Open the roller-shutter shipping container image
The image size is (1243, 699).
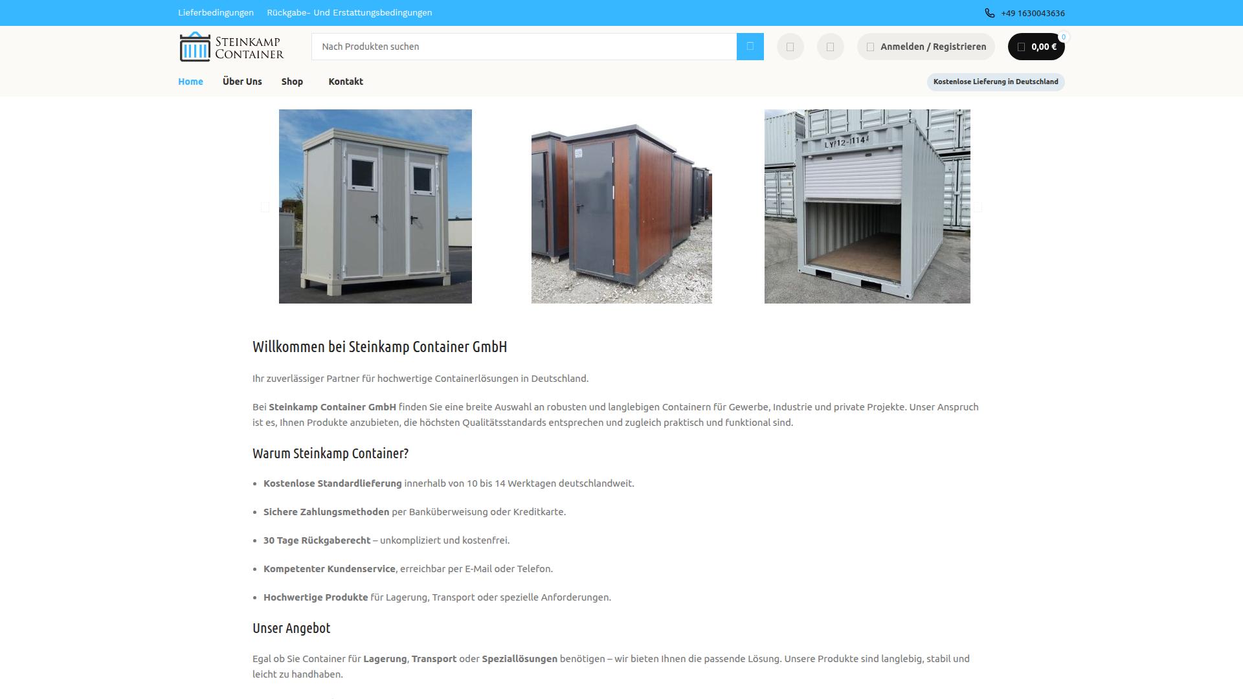(x=868, y=206)
